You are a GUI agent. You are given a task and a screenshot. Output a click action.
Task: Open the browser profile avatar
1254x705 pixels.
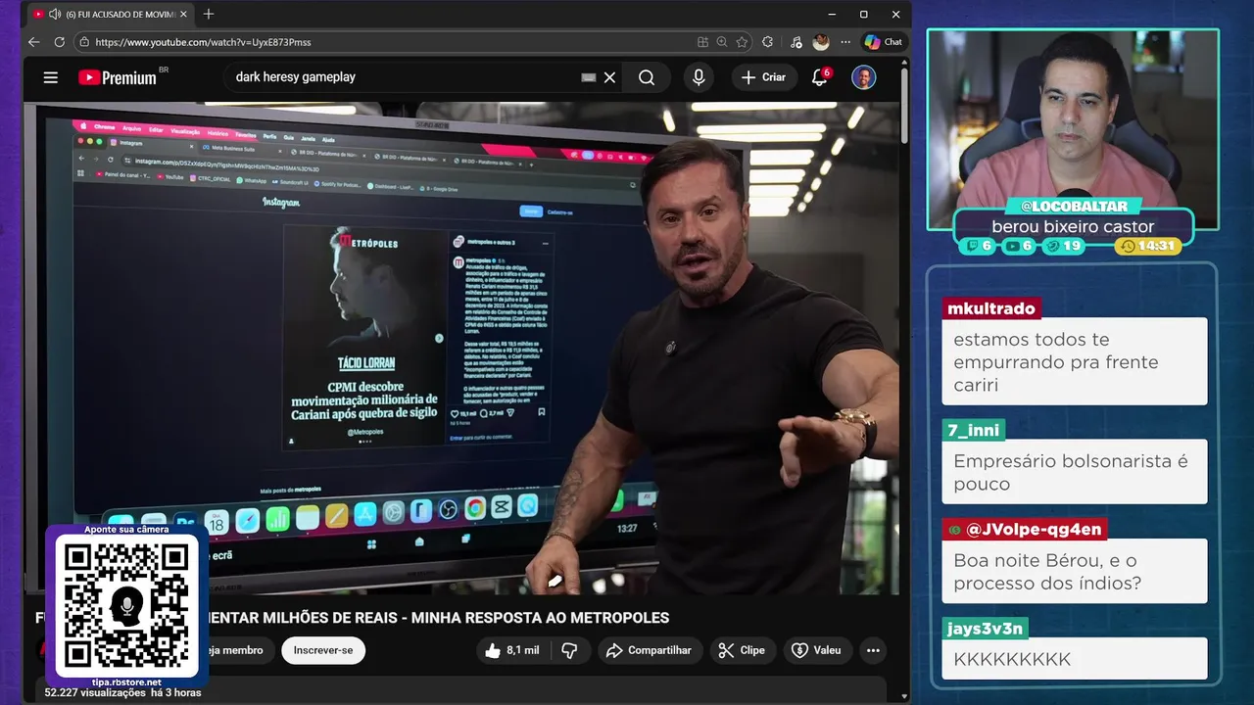coord(821,42)
